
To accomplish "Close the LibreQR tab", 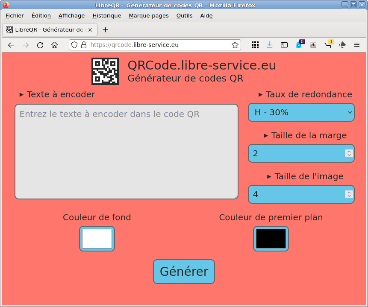I will [90, 30].
